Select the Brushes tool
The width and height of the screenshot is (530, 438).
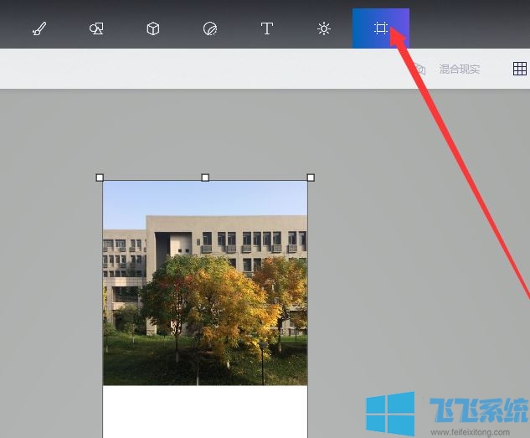click(39, 28)
